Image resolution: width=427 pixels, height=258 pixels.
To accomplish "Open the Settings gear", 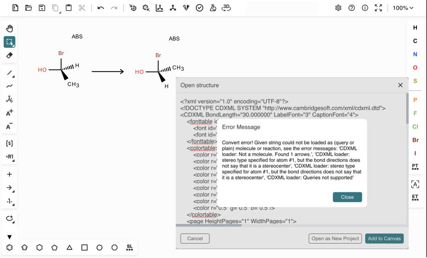I will point(338,8).
